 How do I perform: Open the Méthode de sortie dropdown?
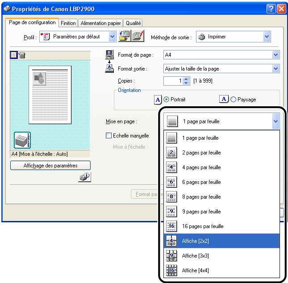(233, 37)
